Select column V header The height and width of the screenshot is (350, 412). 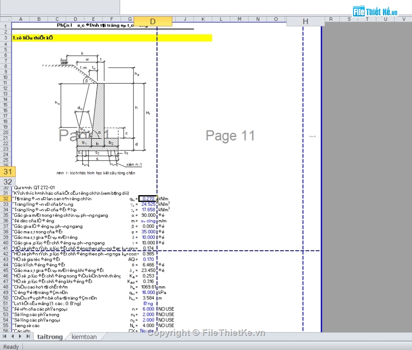[x=404, y=19]
